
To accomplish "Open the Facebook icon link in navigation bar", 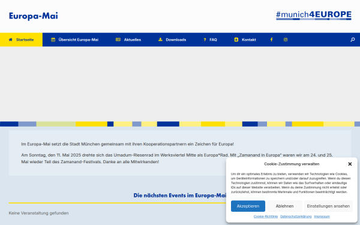I will click(271, 40).
